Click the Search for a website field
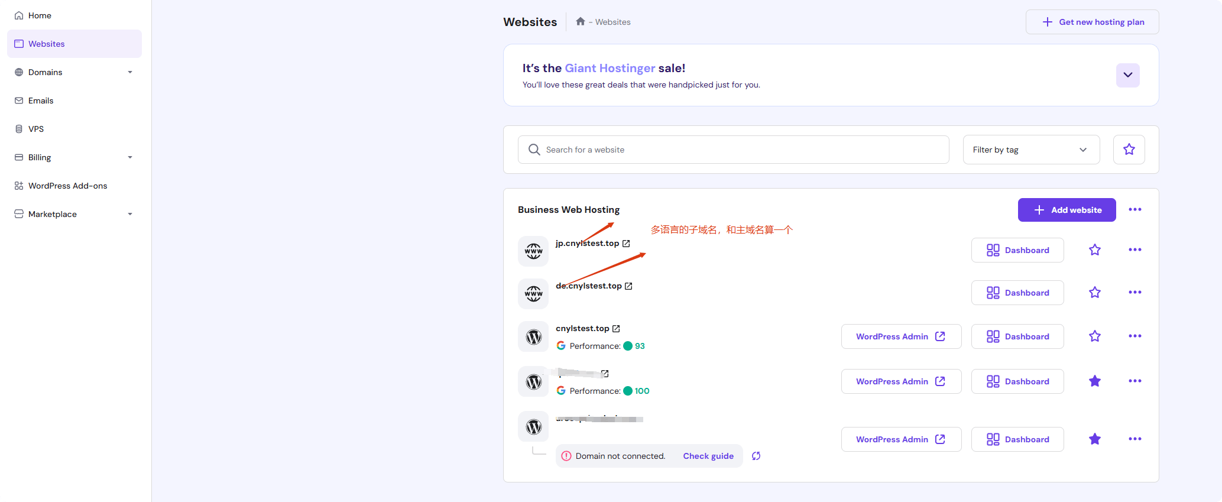 point(733,150)
